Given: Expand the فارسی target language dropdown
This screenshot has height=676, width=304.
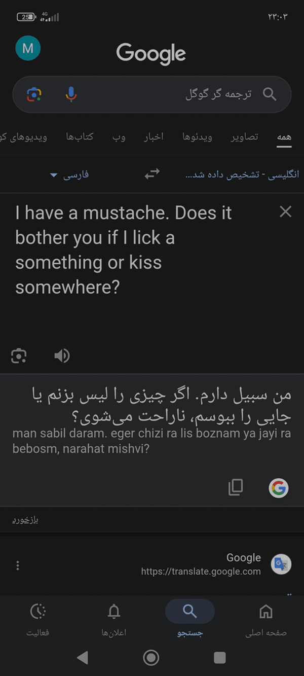Looking at the screenshot, I should tap(69, 174).
